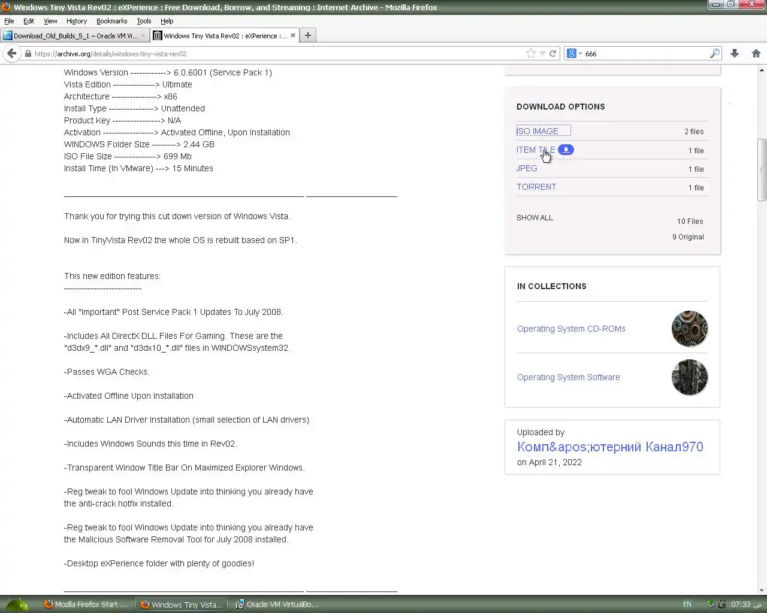Click the 'ISO File Size' 699 Mb line
Image resolution: width=767 pixels, height=613 pixels.
(128, 156)
